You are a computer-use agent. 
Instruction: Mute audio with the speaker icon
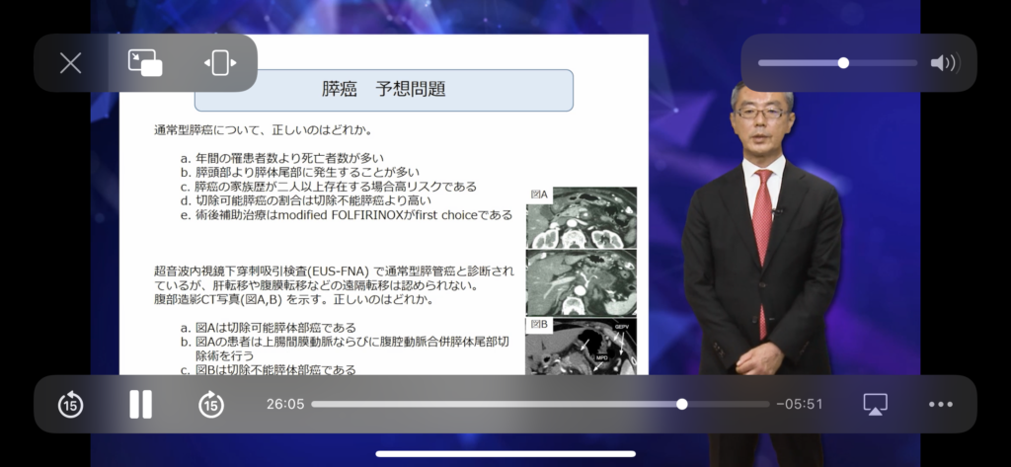[943, 63]
